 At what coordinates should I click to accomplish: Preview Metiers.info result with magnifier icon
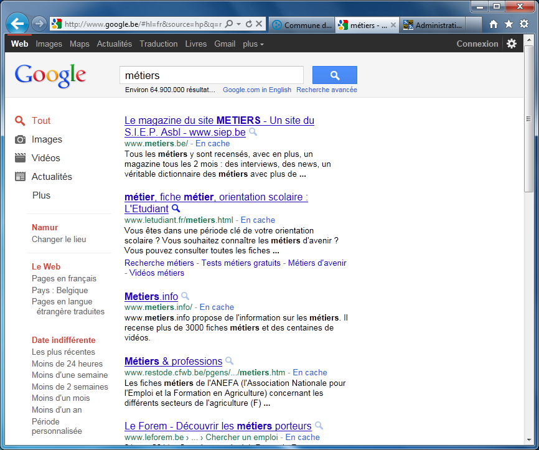pos(185,296)
